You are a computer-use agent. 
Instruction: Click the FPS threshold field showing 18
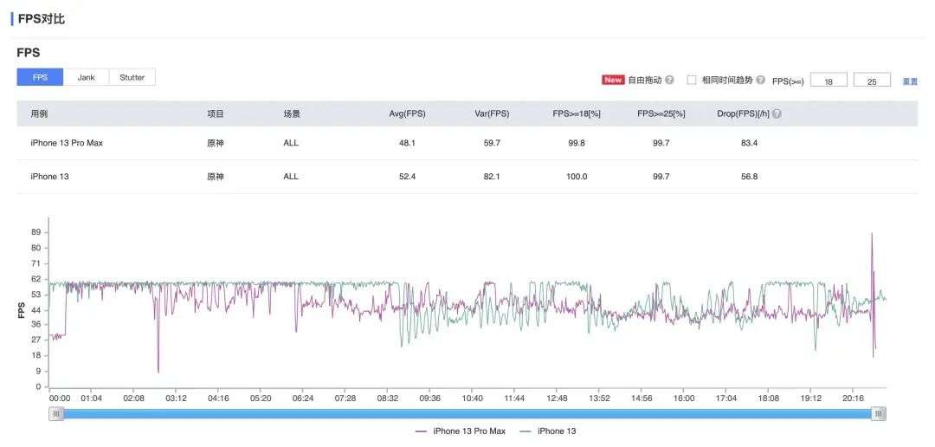tap(829, 81)
